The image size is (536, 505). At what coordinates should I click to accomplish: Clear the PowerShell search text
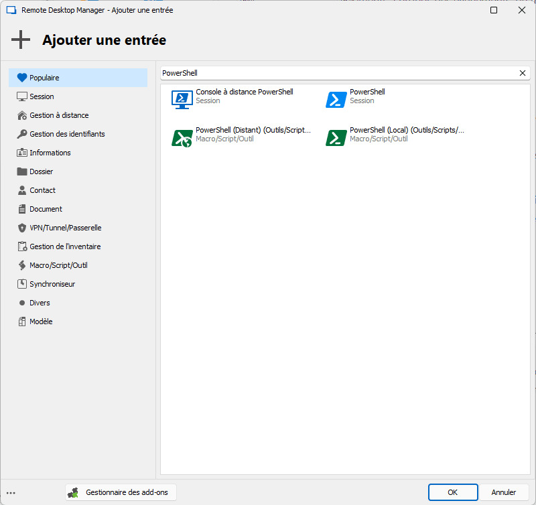coord(523,73)
